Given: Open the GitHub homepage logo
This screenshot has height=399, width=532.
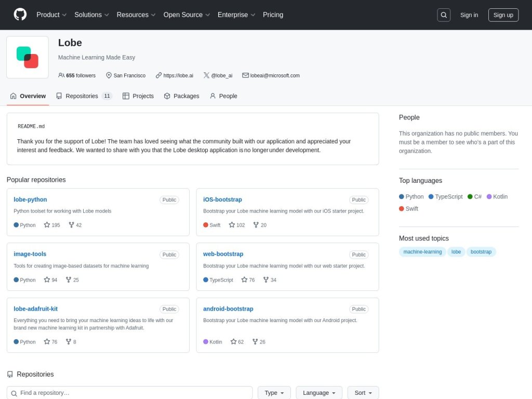Looking at the screenshot, I should point(20,15).
